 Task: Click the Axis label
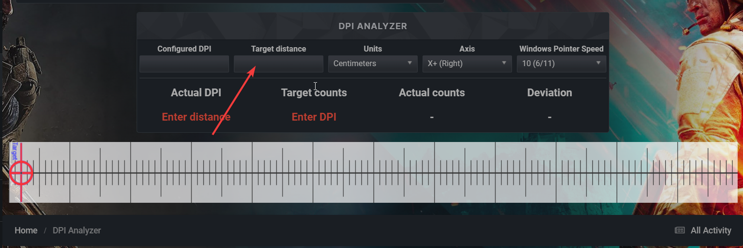pos(467,49)
